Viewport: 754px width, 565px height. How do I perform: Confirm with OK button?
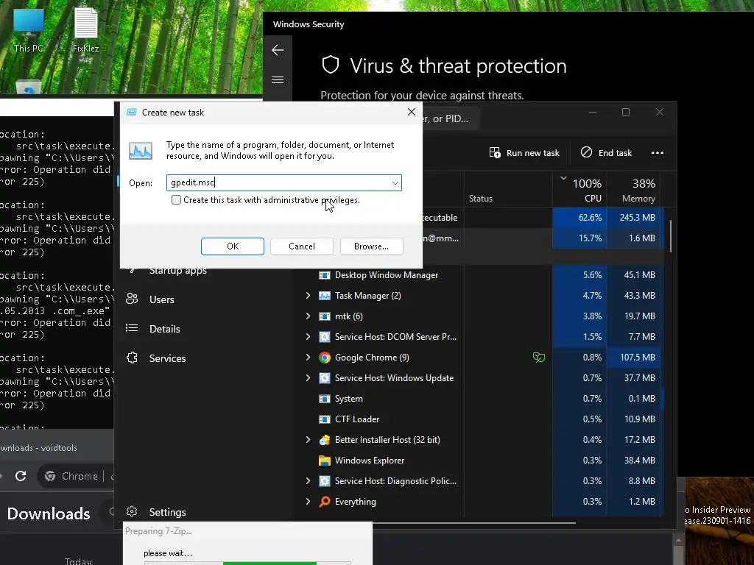(232, 246)
